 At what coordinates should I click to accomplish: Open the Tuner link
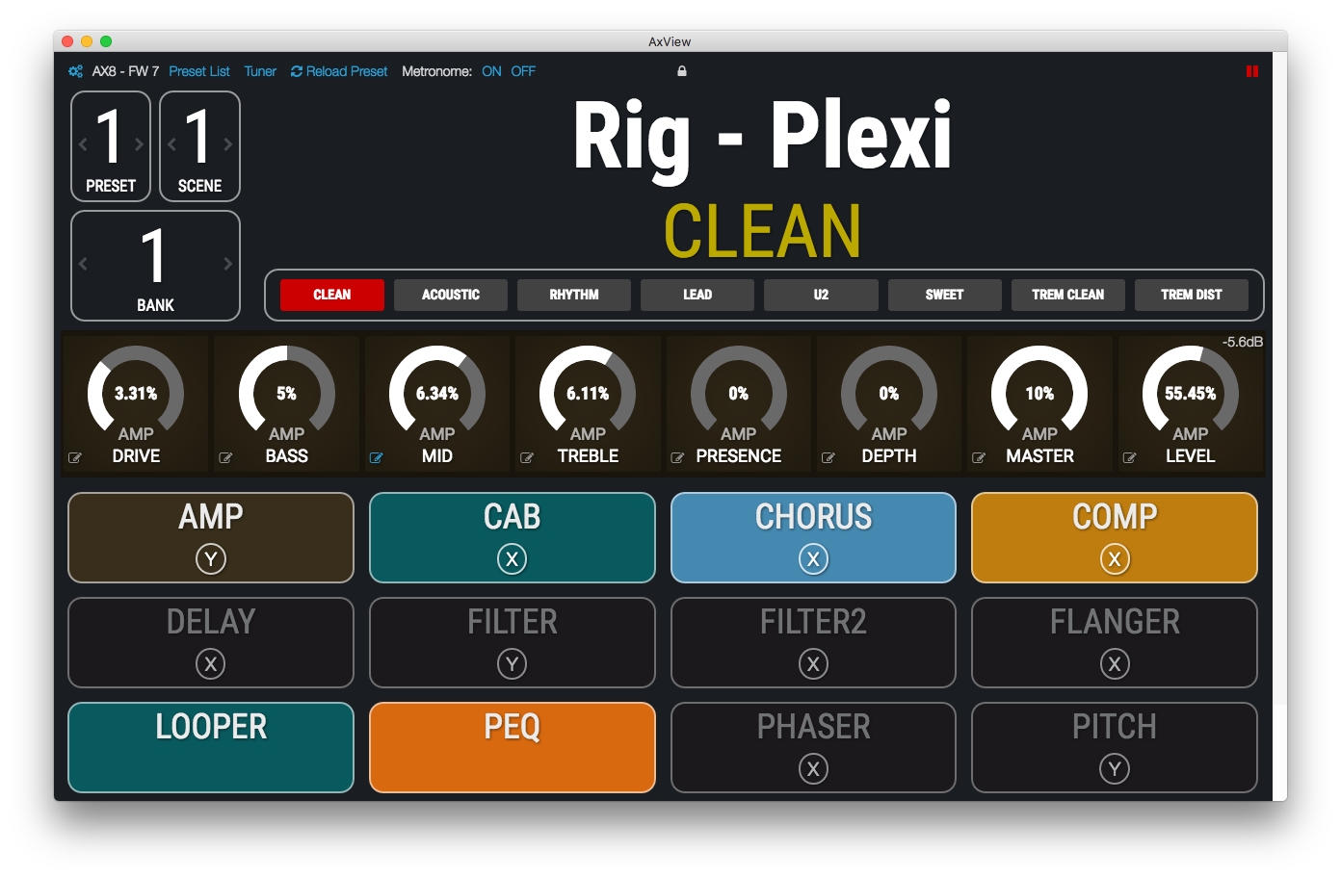pos(260,71)
